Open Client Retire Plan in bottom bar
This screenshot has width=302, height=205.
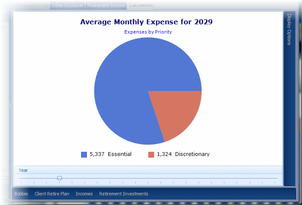pos(52,194)
